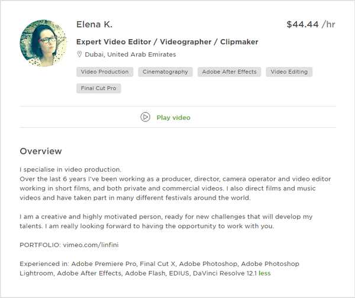Click the location pin icon
Screen dimensions: 355x298
(79, 55)
